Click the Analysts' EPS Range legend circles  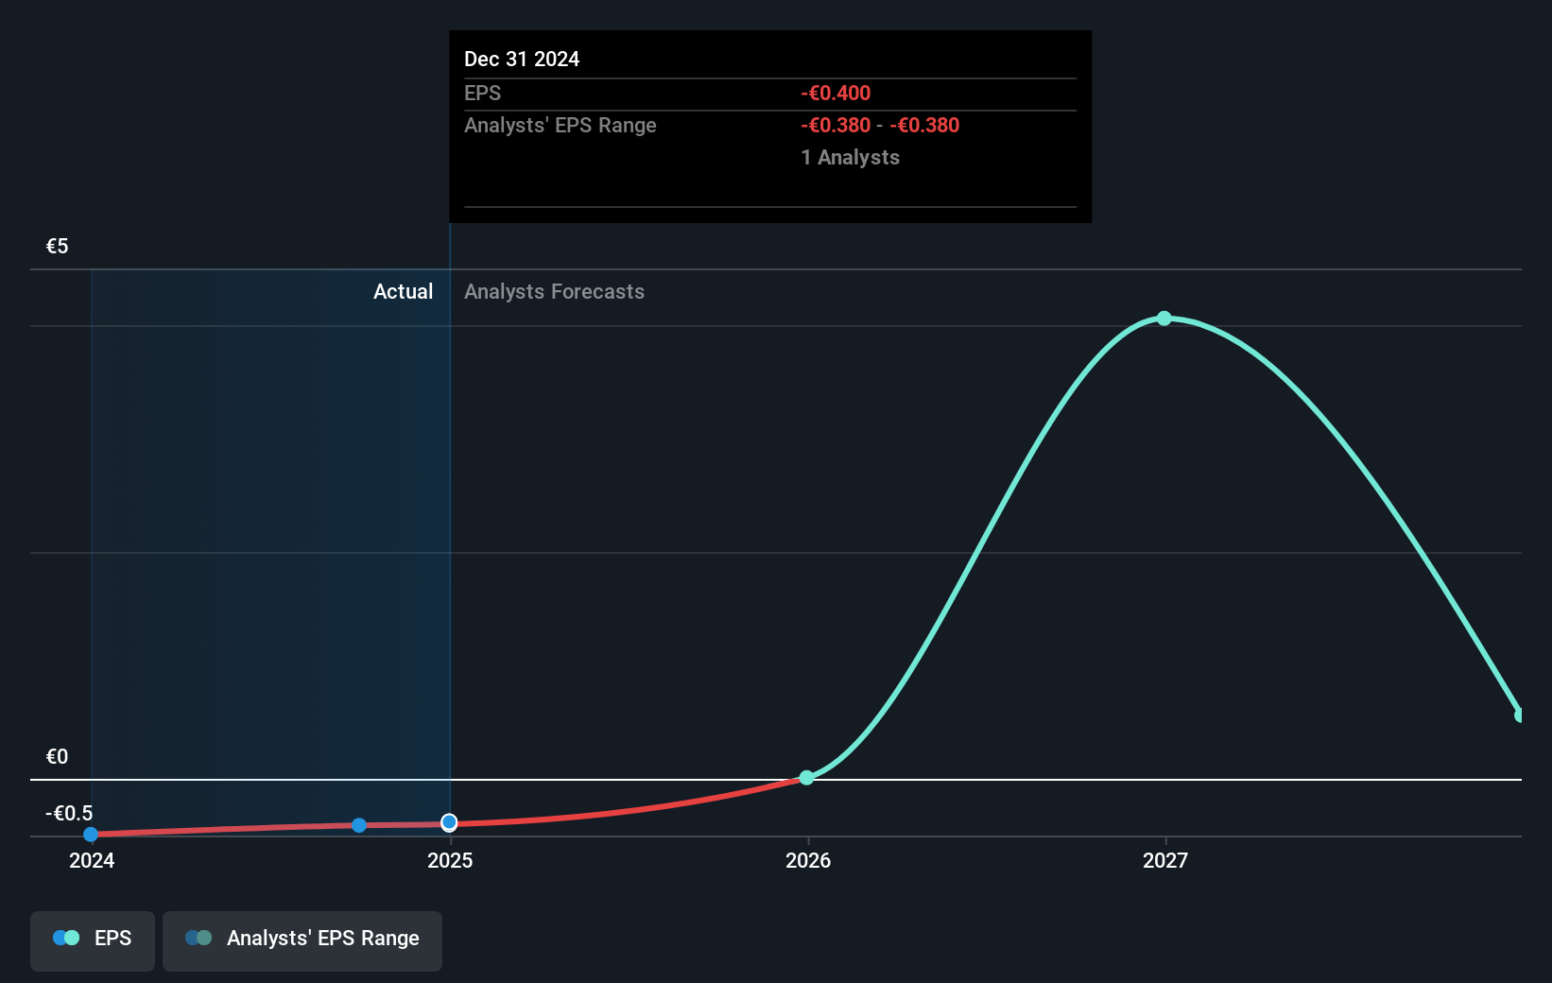point(198,938)
